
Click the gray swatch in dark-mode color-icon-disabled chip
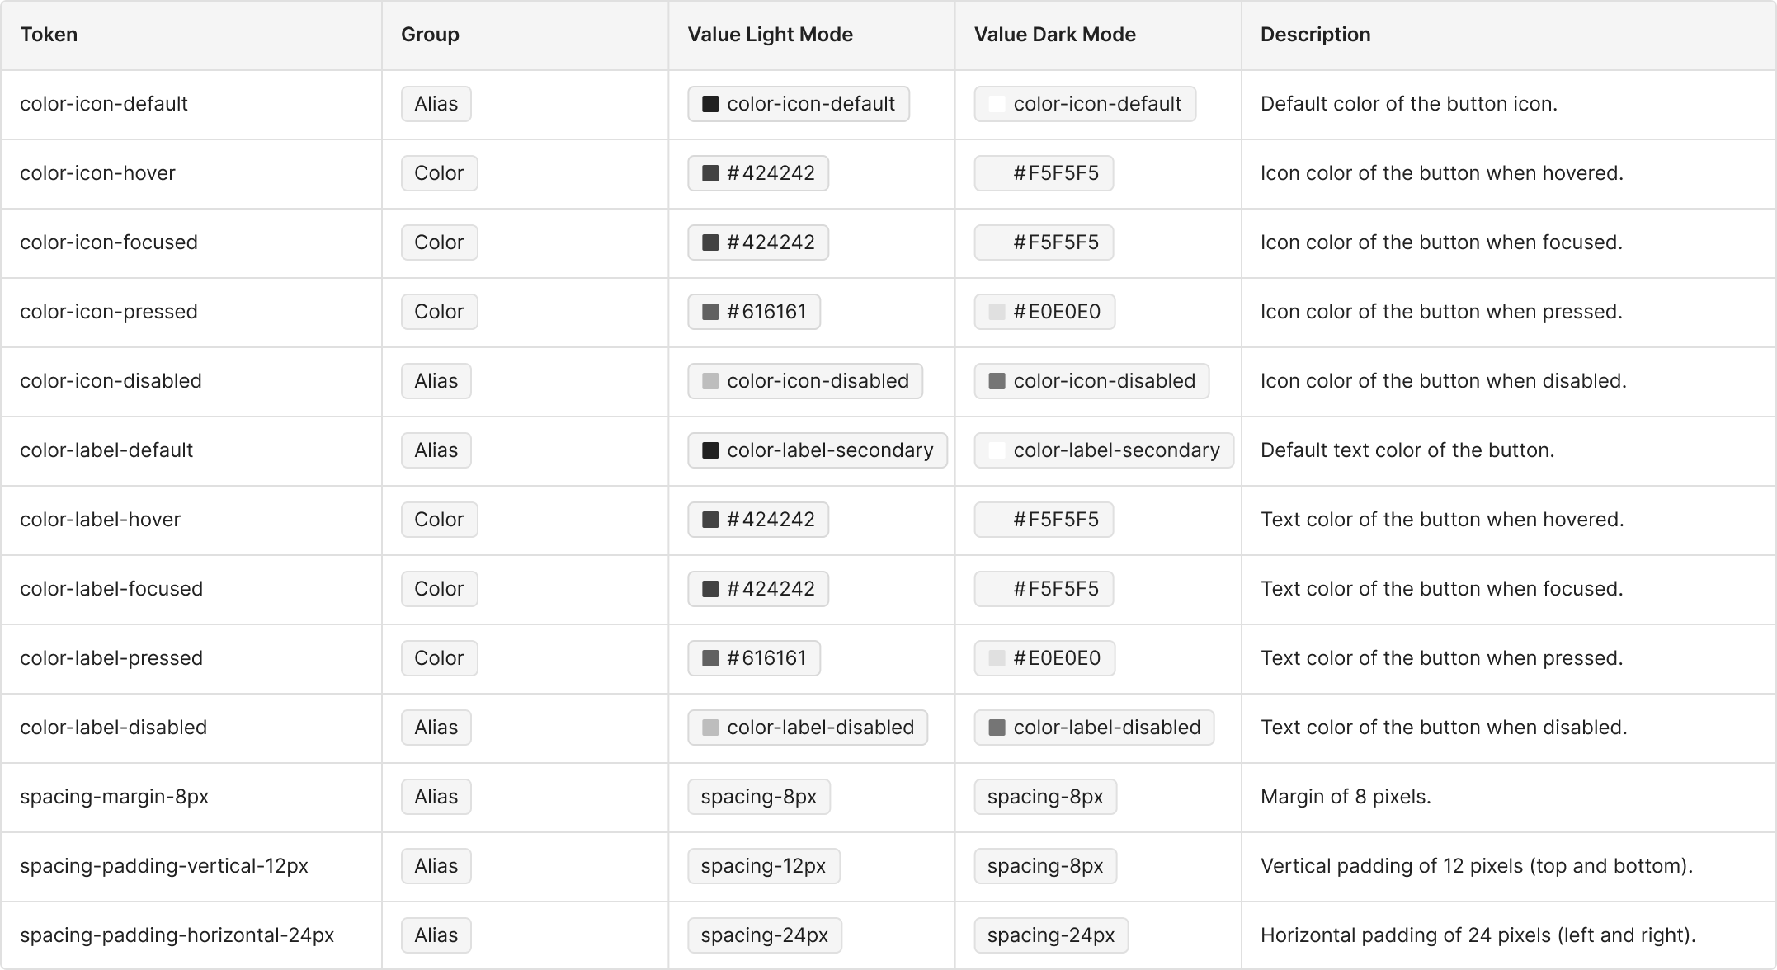point(997,381)
